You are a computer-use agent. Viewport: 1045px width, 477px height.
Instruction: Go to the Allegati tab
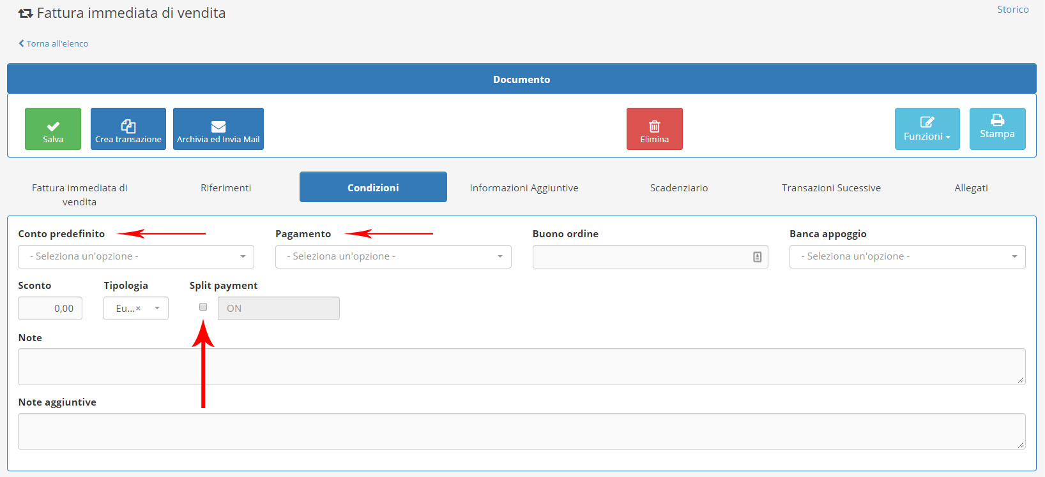[970, 188]
